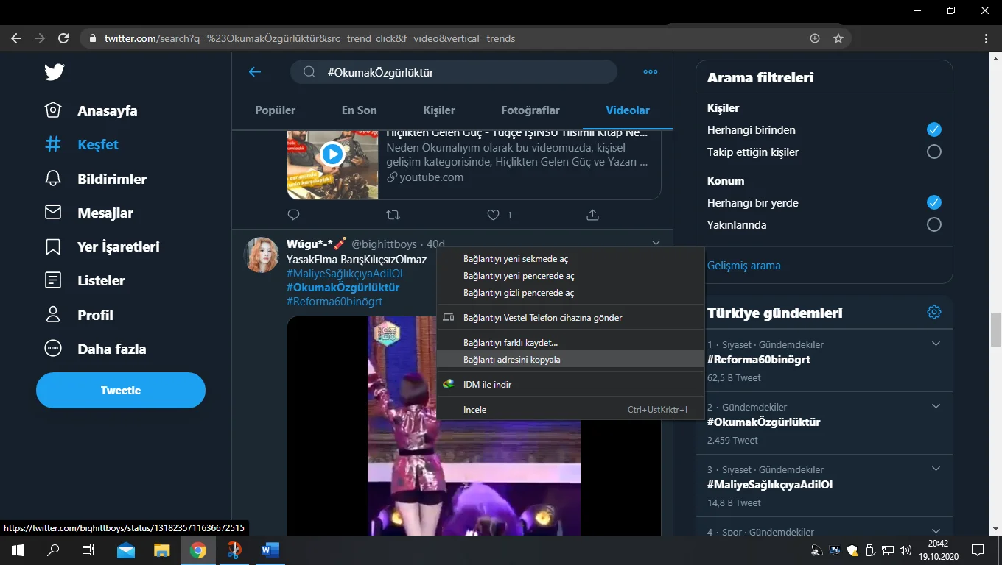The height and width of the screenshot is (565, 1002).
Task: Choose 'Bağlantı adresini kopyala' from context menu
Action: [x=511, y=360]
